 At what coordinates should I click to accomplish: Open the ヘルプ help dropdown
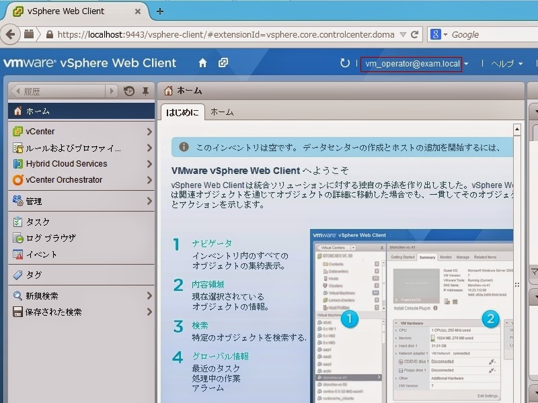(x=506, y=64)
